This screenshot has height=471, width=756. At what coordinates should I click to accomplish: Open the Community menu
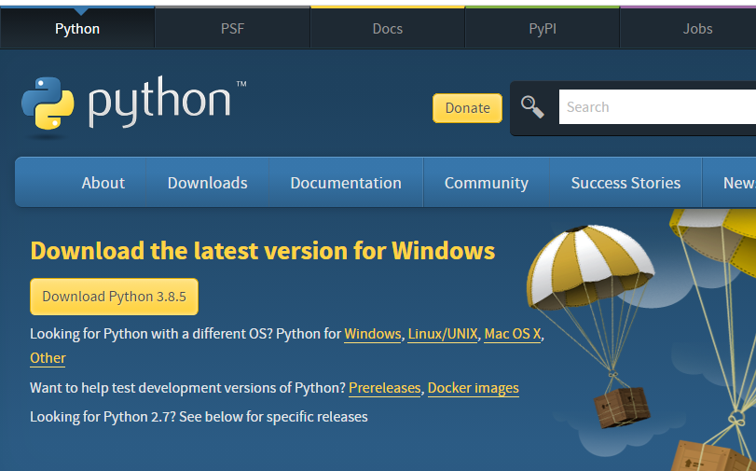486,183
